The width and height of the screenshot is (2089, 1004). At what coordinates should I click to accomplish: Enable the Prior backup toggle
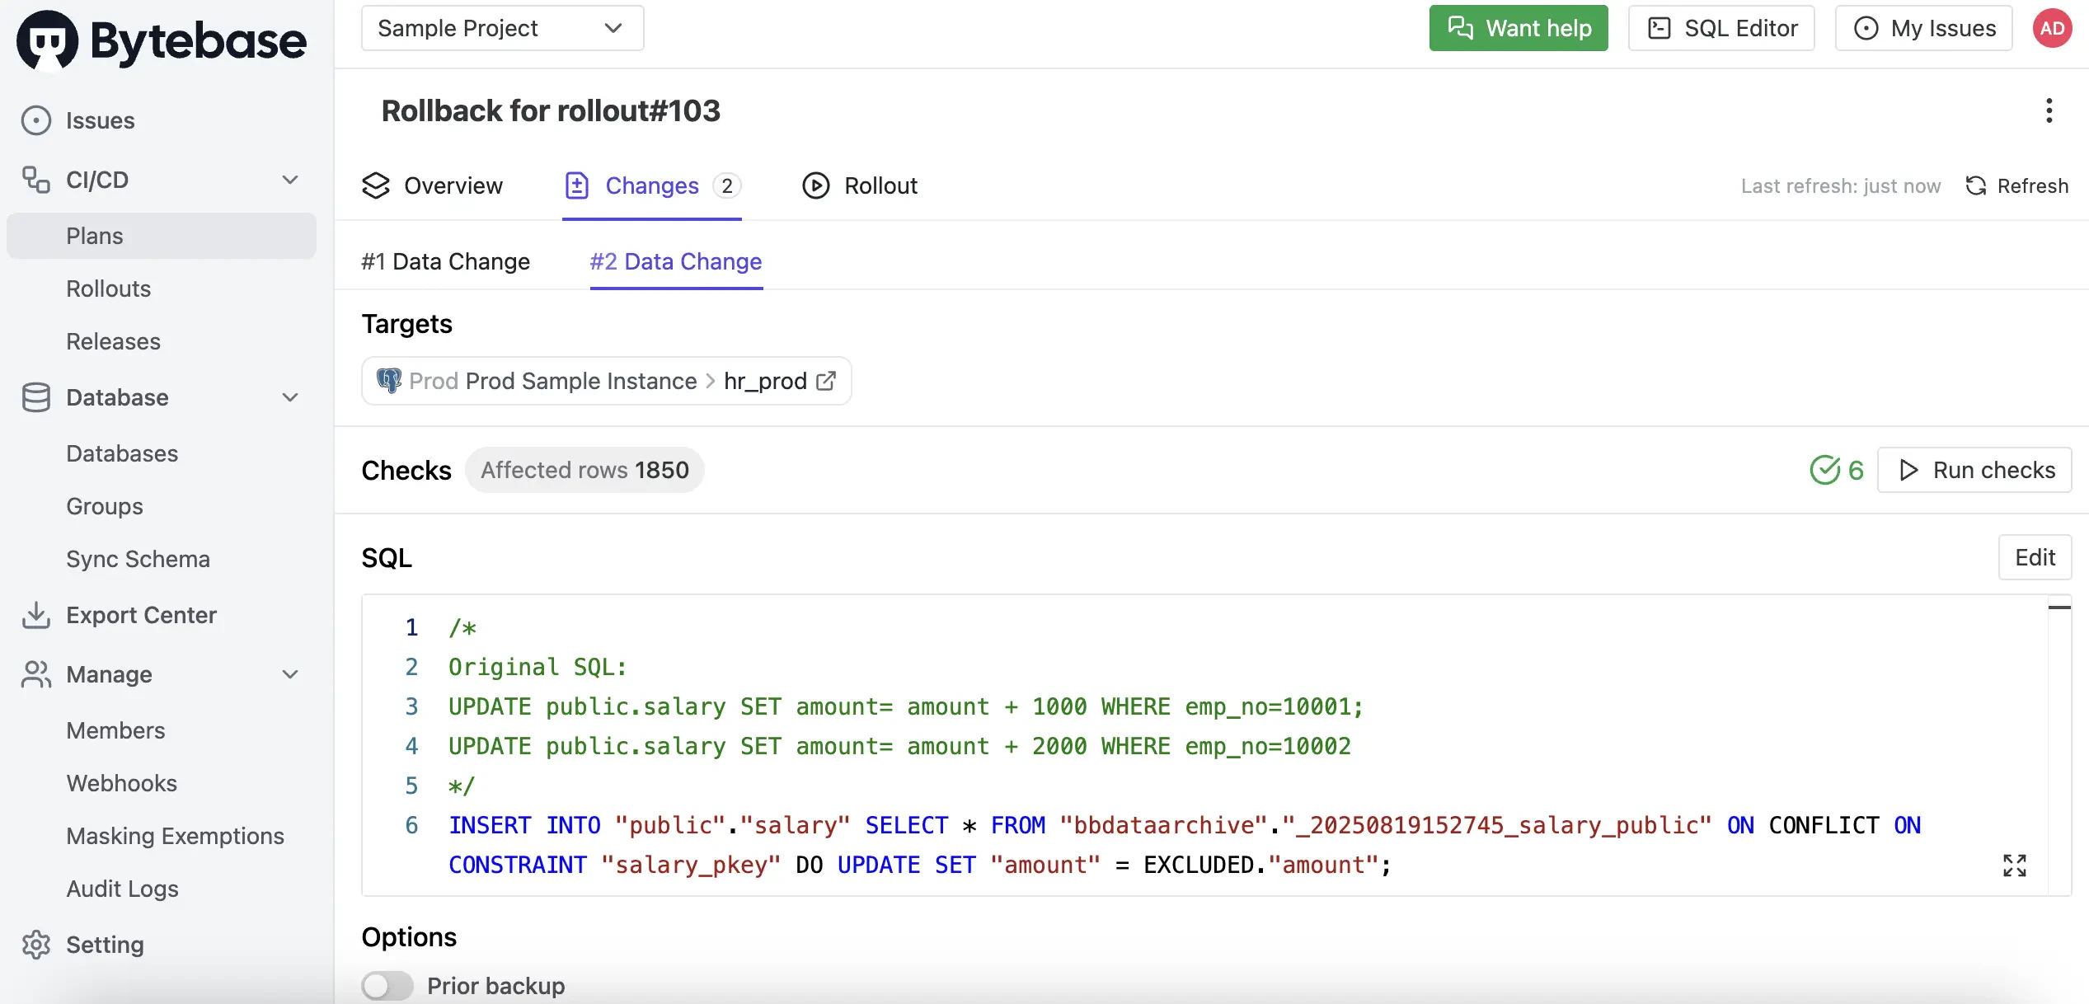(387, 985)
